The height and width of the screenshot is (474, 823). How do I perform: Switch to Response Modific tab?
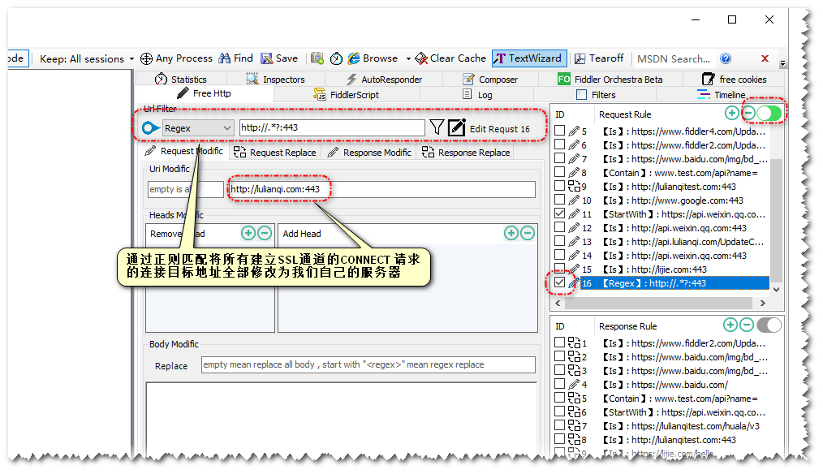coord(369,153)
